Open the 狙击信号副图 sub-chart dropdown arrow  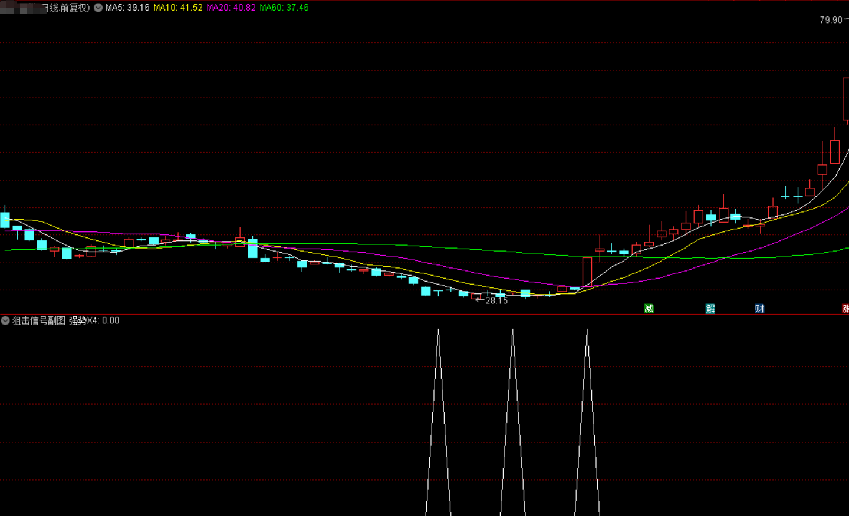[x=5, y=320]
